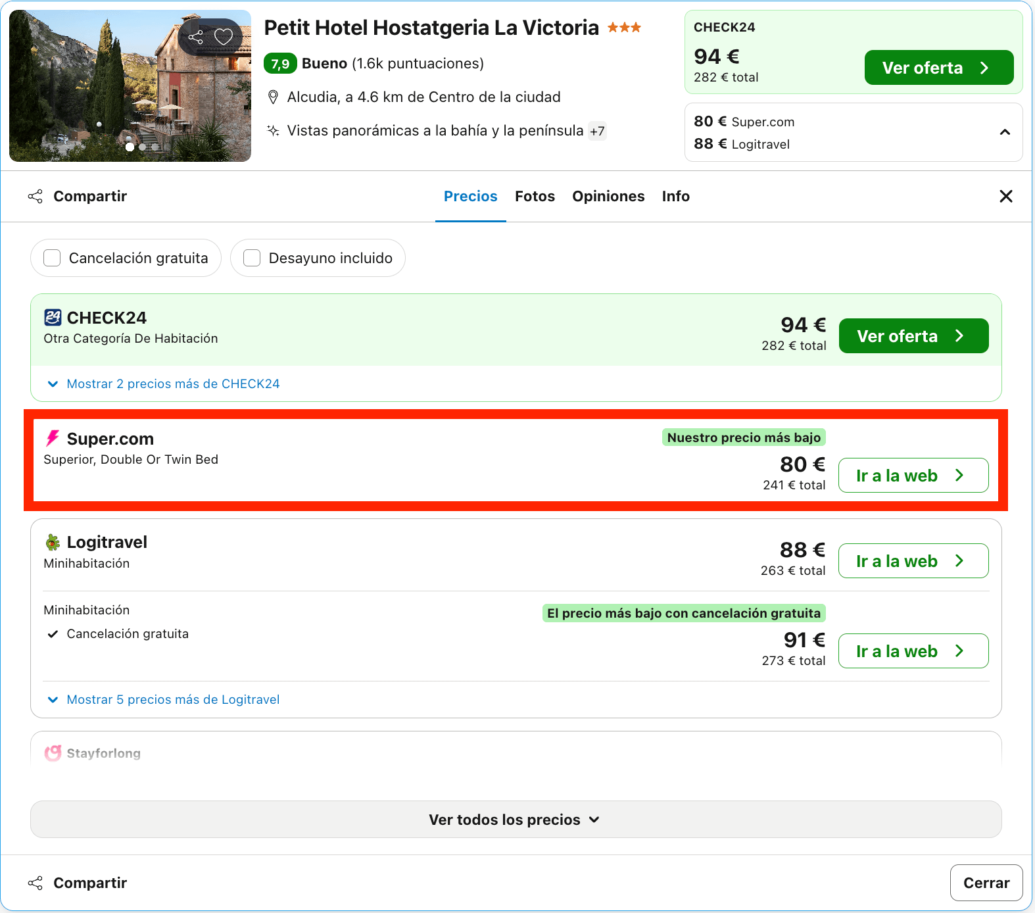The image size is (1035, 913).
Task: Open the Opiniones tab
Action: (608, 196)
